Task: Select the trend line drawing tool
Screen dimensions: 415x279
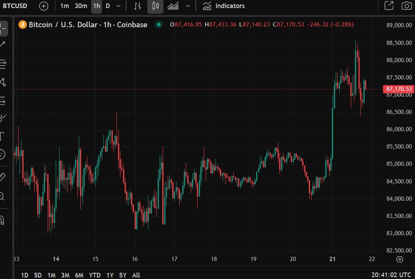Action: pyautogui.click(x=3, y=44)
